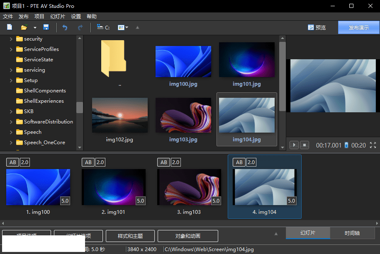Click the 发布演示 button
380x254 pixels.
click(358, 27)
